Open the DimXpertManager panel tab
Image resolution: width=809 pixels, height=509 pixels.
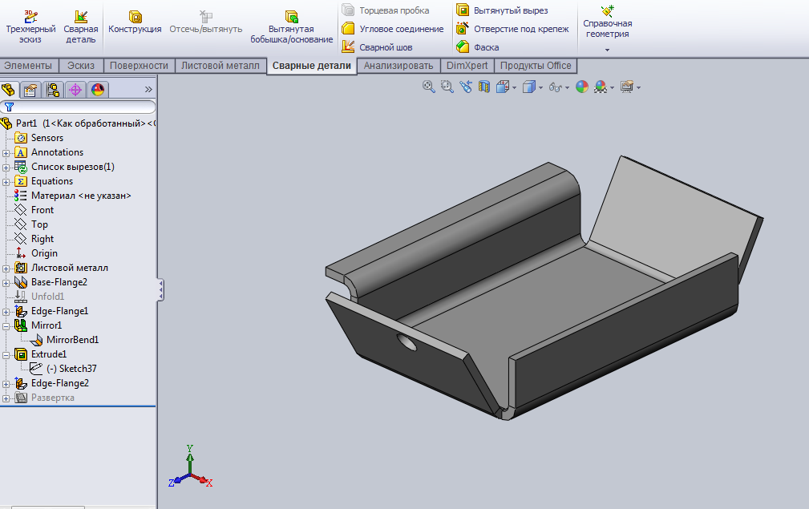tap(75, 90)
